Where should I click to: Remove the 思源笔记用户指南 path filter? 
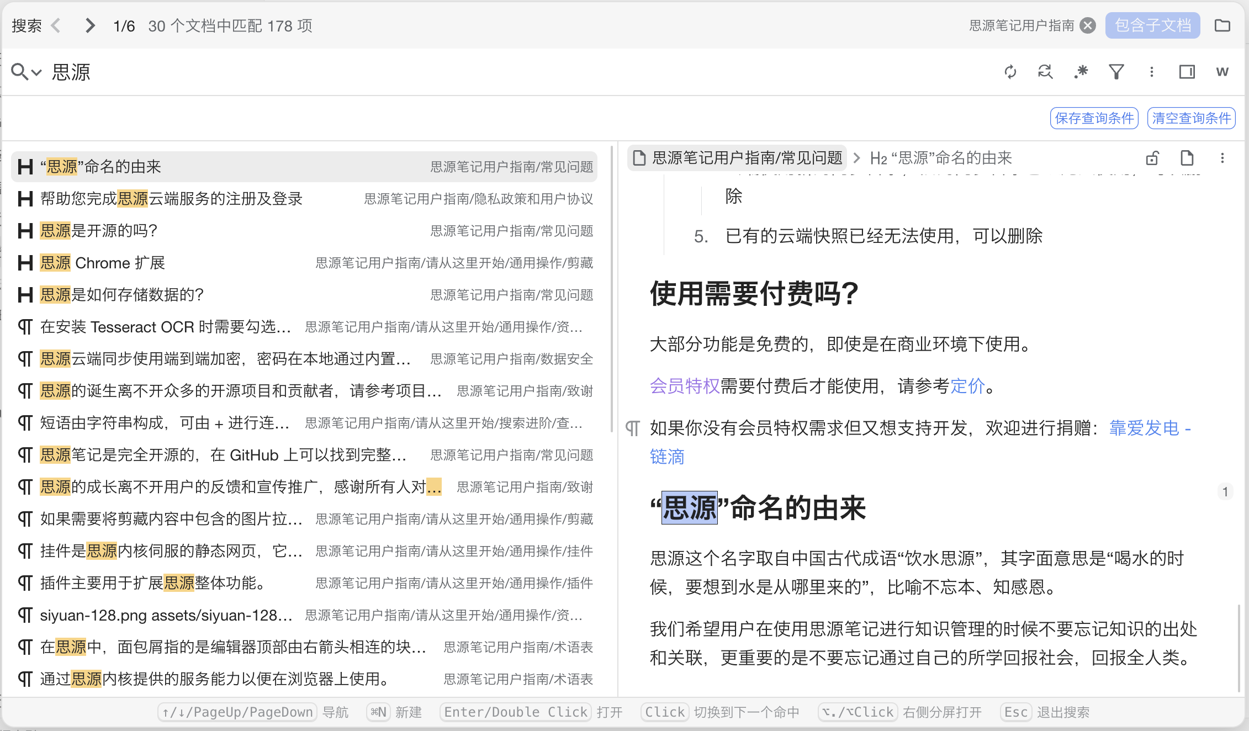coord(1088,25)
